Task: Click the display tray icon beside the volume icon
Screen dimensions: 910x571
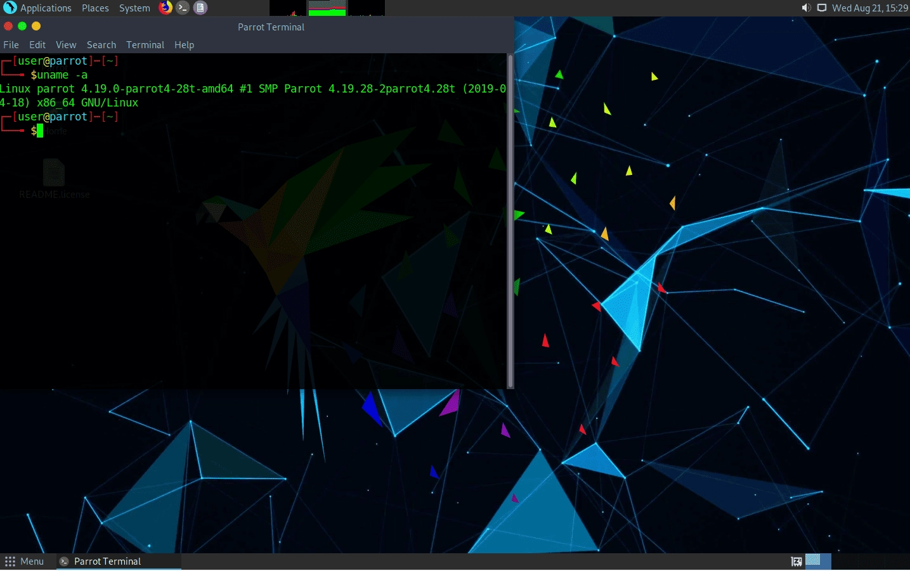Action: point(822,8)
